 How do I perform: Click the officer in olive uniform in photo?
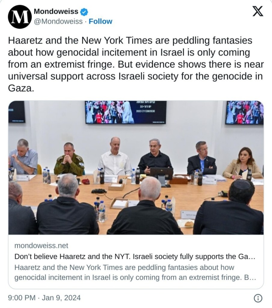click(x=69, y=160)
